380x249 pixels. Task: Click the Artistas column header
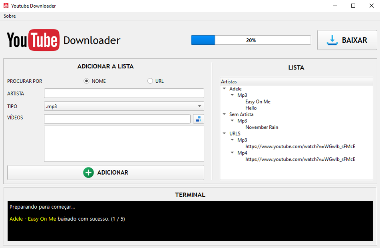click(x=296, y=82)
